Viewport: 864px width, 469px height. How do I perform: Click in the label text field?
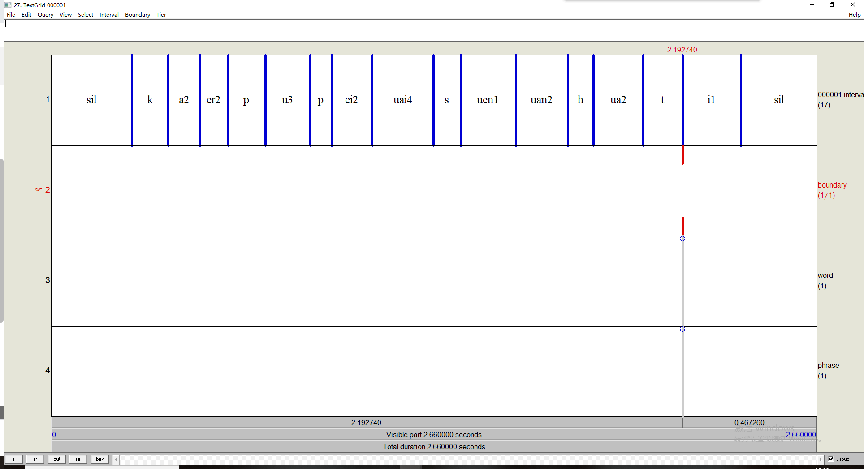(433, 30)
